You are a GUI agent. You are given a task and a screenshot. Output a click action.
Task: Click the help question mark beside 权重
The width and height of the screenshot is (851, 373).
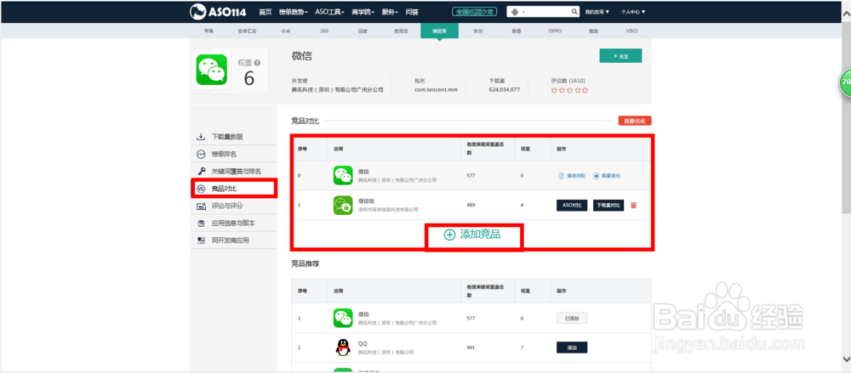point(257,63)
